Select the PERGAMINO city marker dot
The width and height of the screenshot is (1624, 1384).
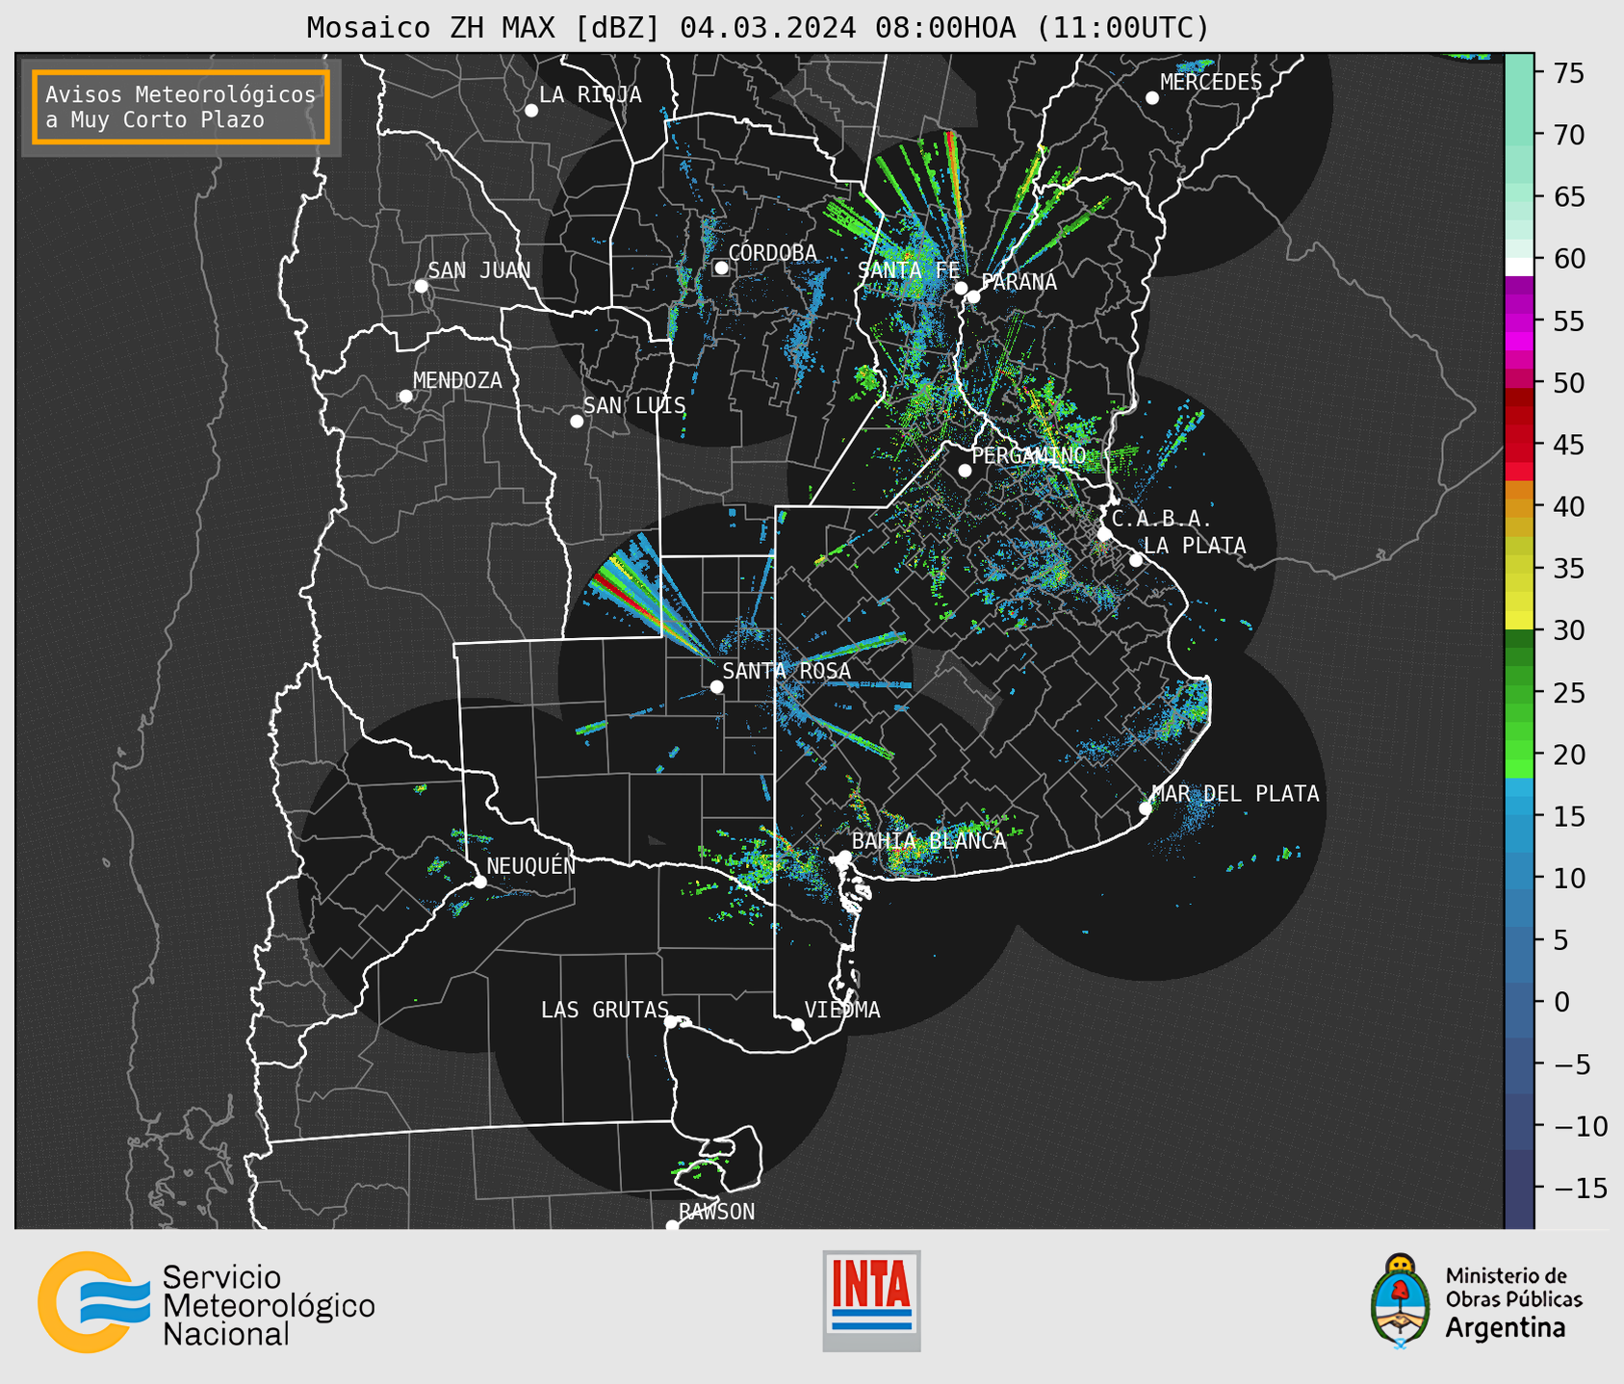click(965, 471)
